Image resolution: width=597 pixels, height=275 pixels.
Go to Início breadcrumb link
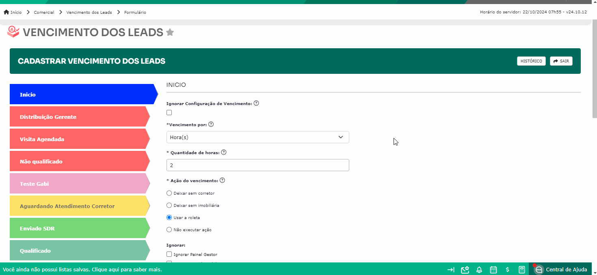pyautogui.click(x=16, y=13)
